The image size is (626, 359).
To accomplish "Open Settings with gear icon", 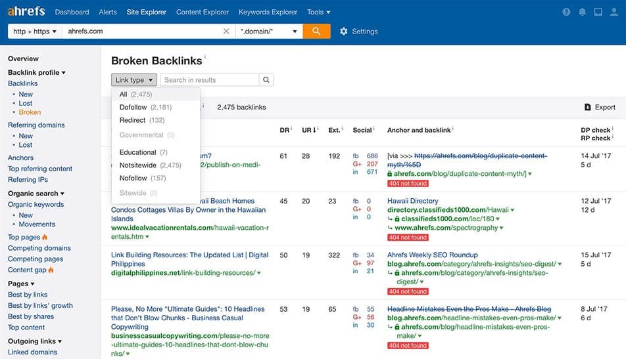I will pos(358,31).
